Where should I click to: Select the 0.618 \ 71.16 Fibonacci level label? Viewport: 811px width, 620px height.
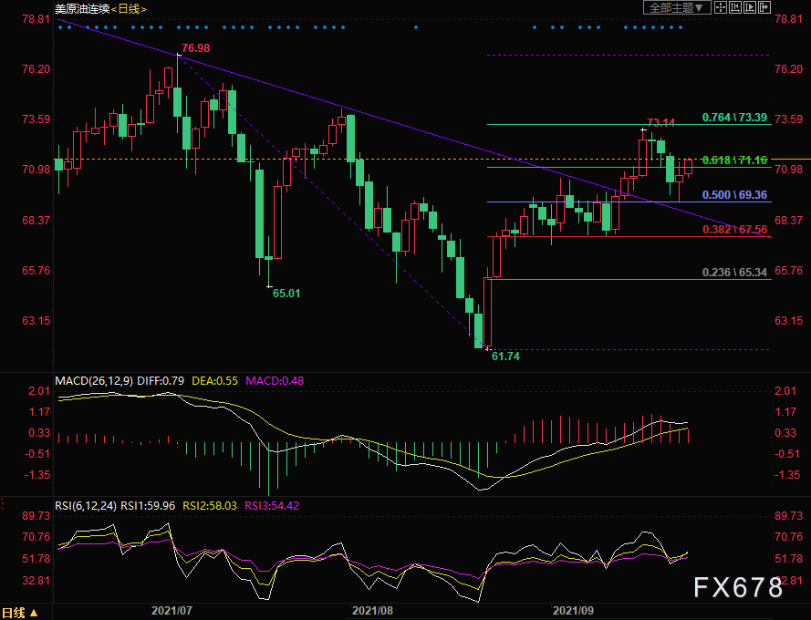point(734,160)
